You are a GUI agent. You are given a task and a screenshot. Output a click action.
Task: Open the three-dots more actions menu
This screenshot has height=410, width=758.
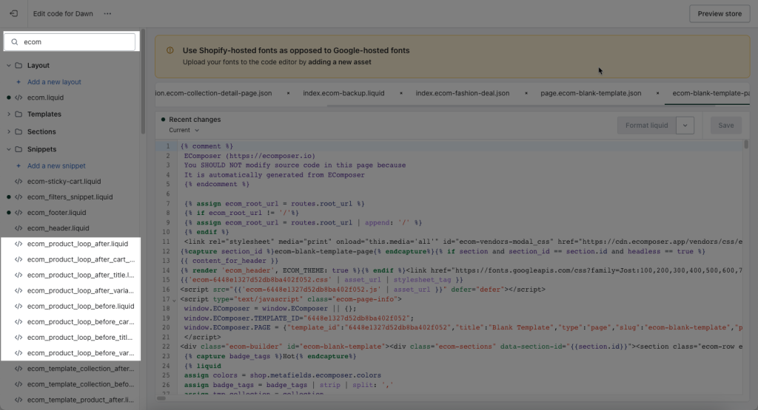(x=107, y=13)
